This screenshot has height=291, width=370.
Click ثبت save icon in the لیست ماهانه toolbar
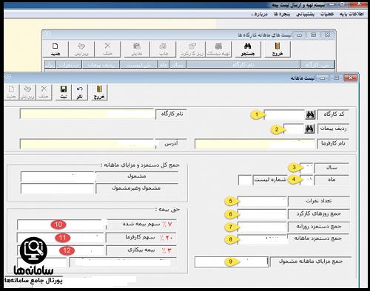[x=64, y=92]
